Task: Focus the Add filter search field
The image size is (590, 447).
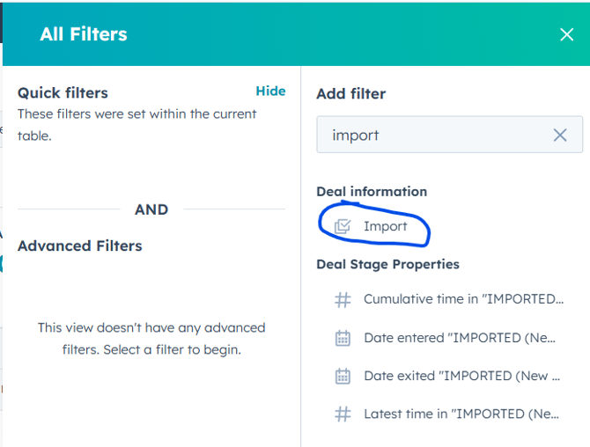Action: tap(436, 136)
